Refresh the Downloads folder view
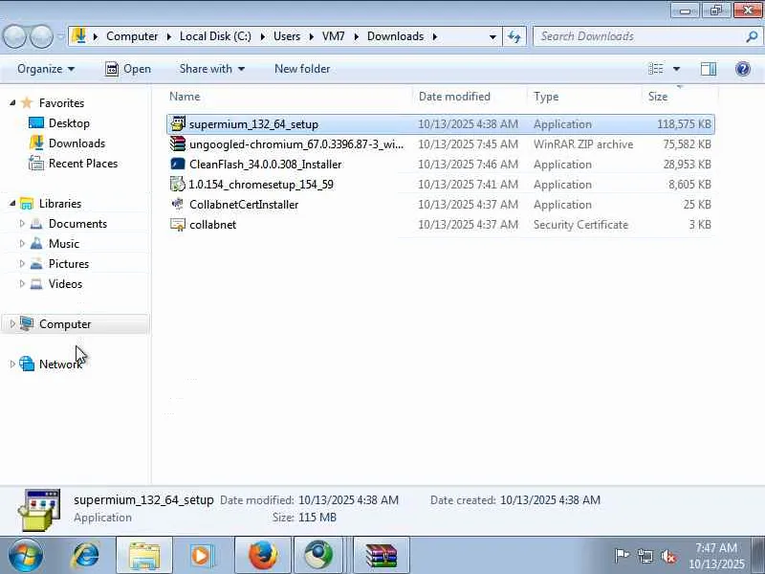This screenshot has height=574, width=765. click(514, 36)
